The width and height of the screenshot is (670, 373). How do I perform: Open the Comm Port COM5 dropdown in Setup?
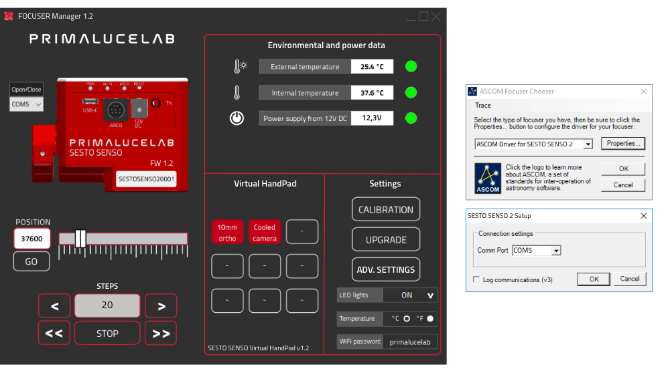(x=556, y=251)
